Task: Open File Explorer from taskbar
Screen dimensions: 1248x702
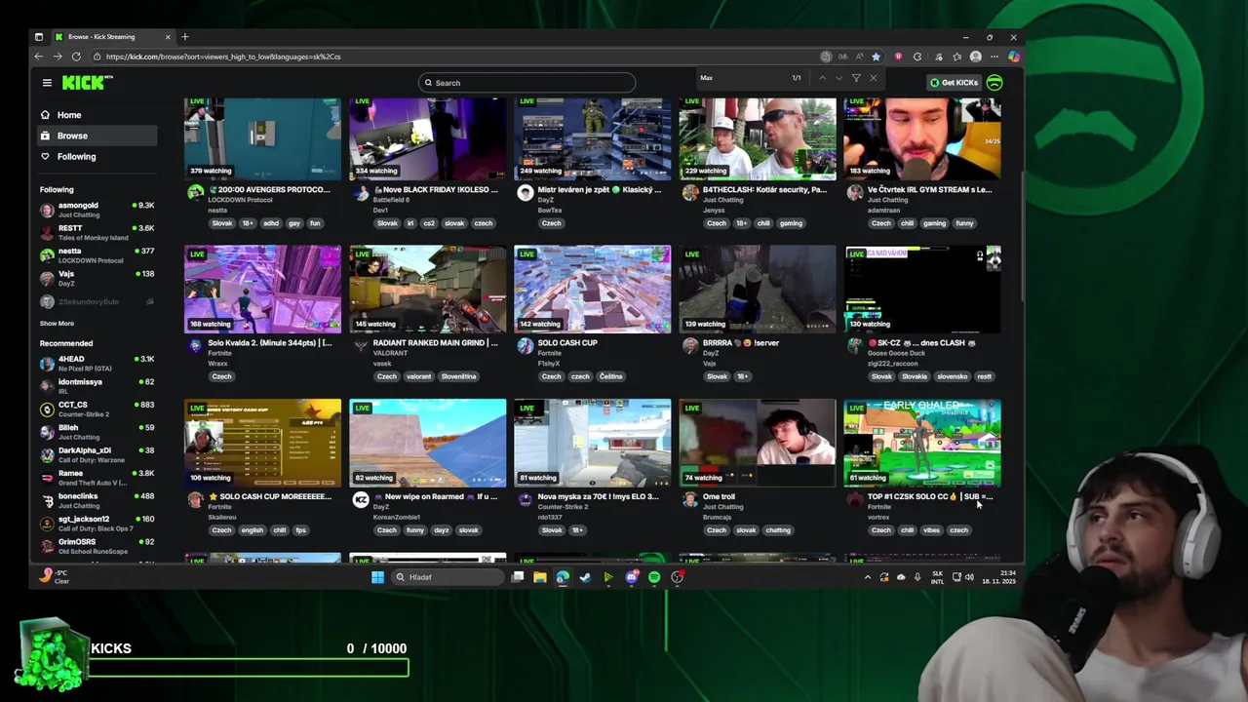Action: (539, 577)
